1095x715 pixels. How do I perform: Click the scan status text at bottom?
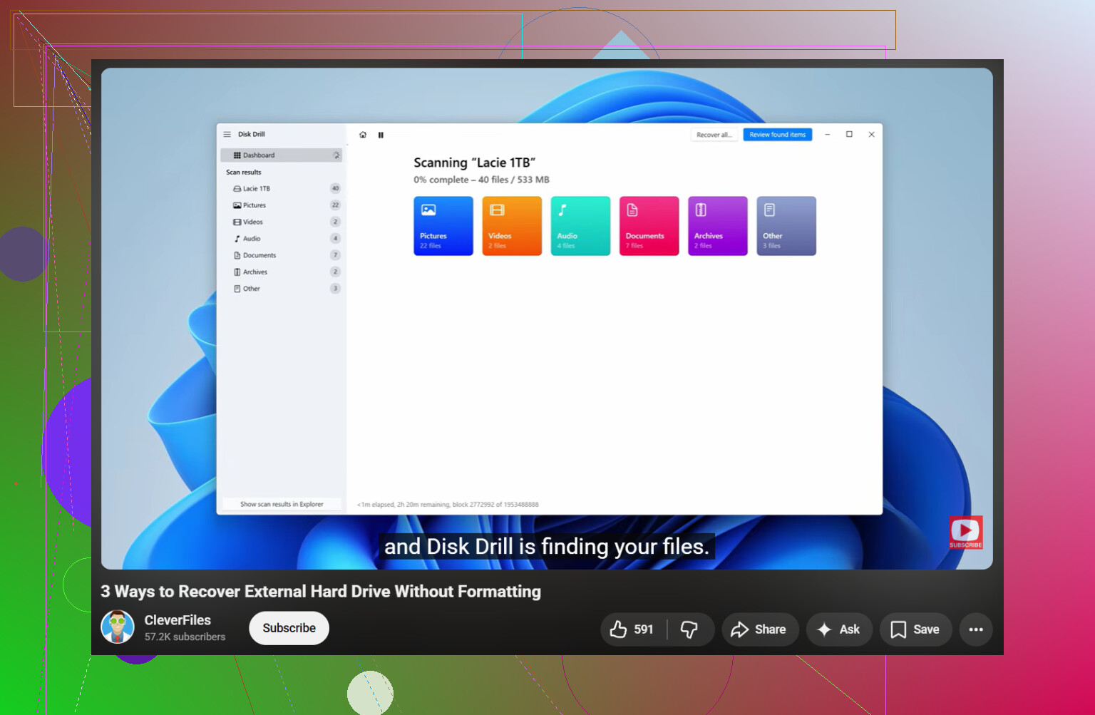tap(448, 505)
